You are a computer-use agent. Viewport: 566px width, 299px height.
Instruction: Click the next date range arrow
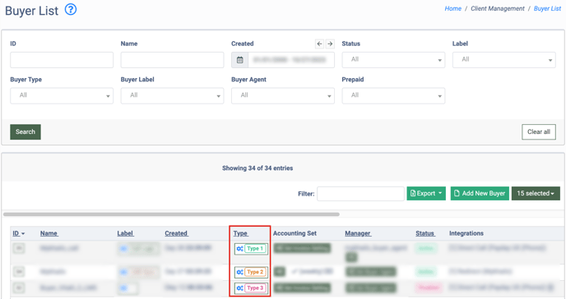click(x=330, y=44)
